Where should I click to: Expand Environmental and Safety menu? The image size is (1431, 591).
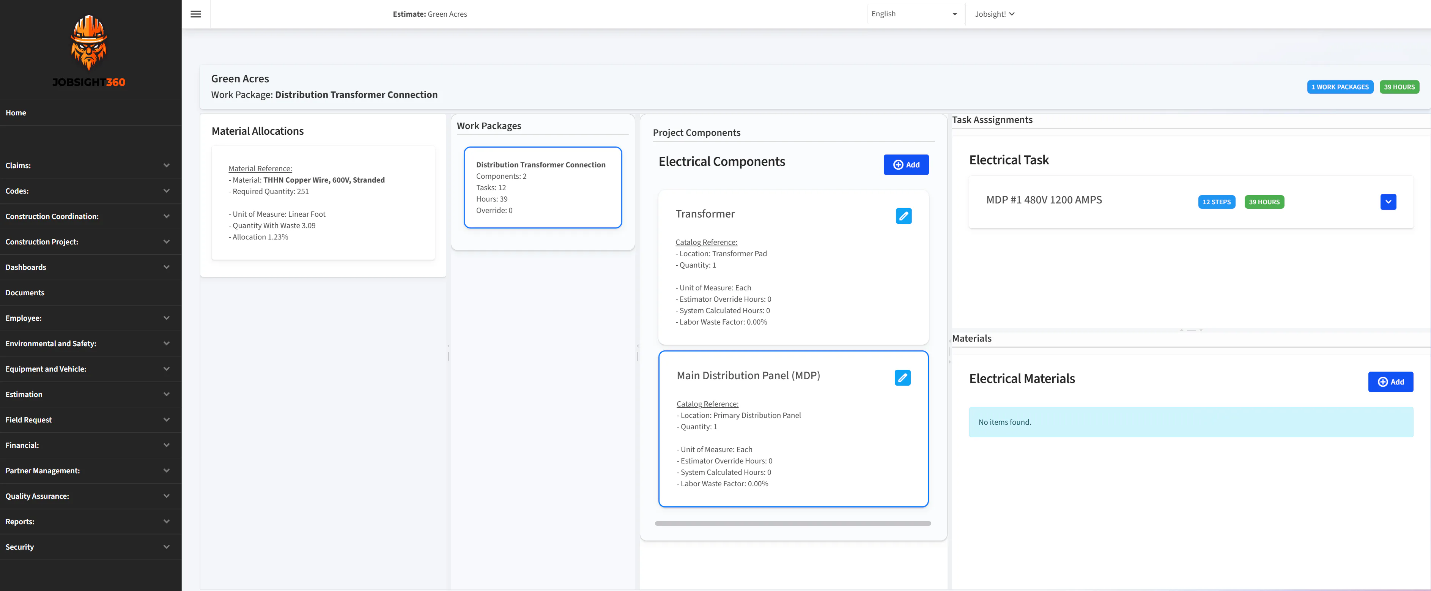click(91, 344)
